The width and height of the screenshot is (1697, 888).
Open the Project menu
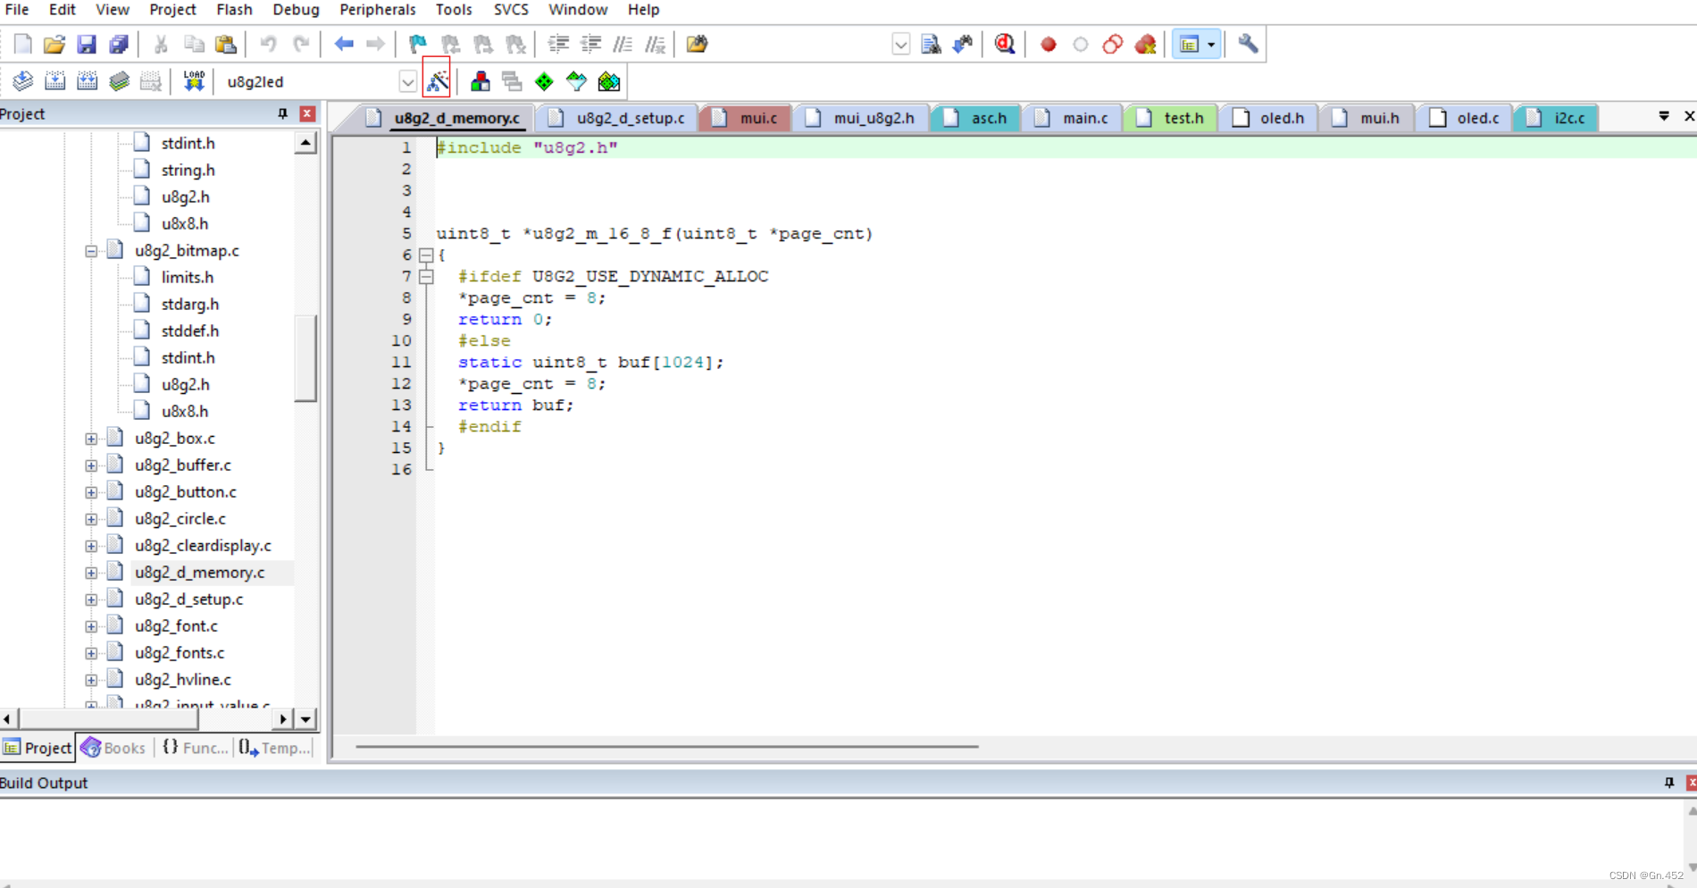(172, 10)
